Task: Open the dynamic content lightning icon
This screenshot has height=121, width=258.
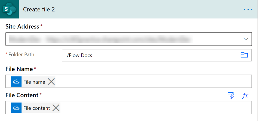Action: pos(231,95)
